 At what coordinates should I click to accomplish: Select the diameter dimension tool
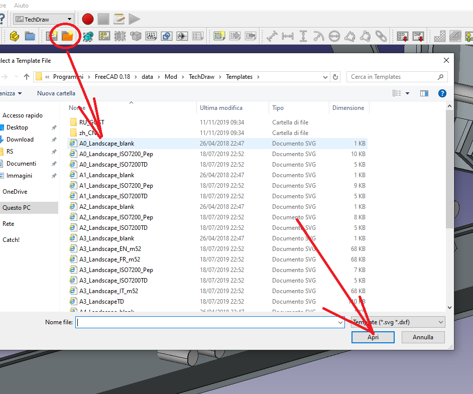click(334, 37)
